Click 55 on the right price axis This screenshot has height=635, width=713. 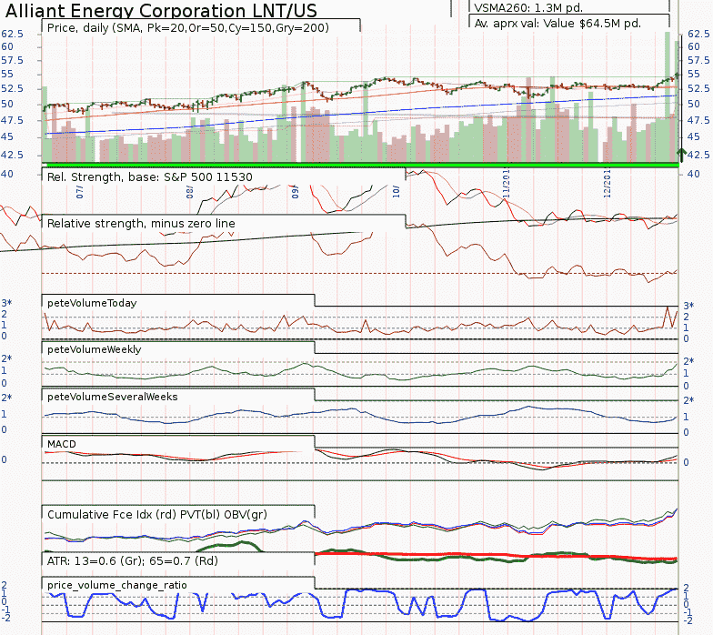(694, 75)
